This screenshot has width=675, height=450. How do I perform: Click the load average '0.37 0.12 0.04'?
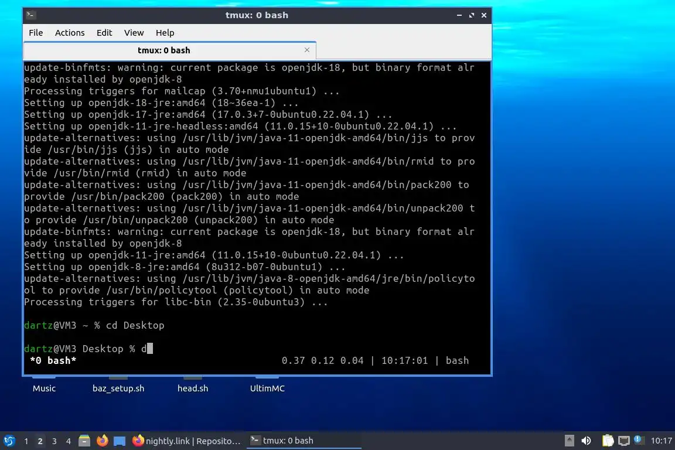pos(322,360)
